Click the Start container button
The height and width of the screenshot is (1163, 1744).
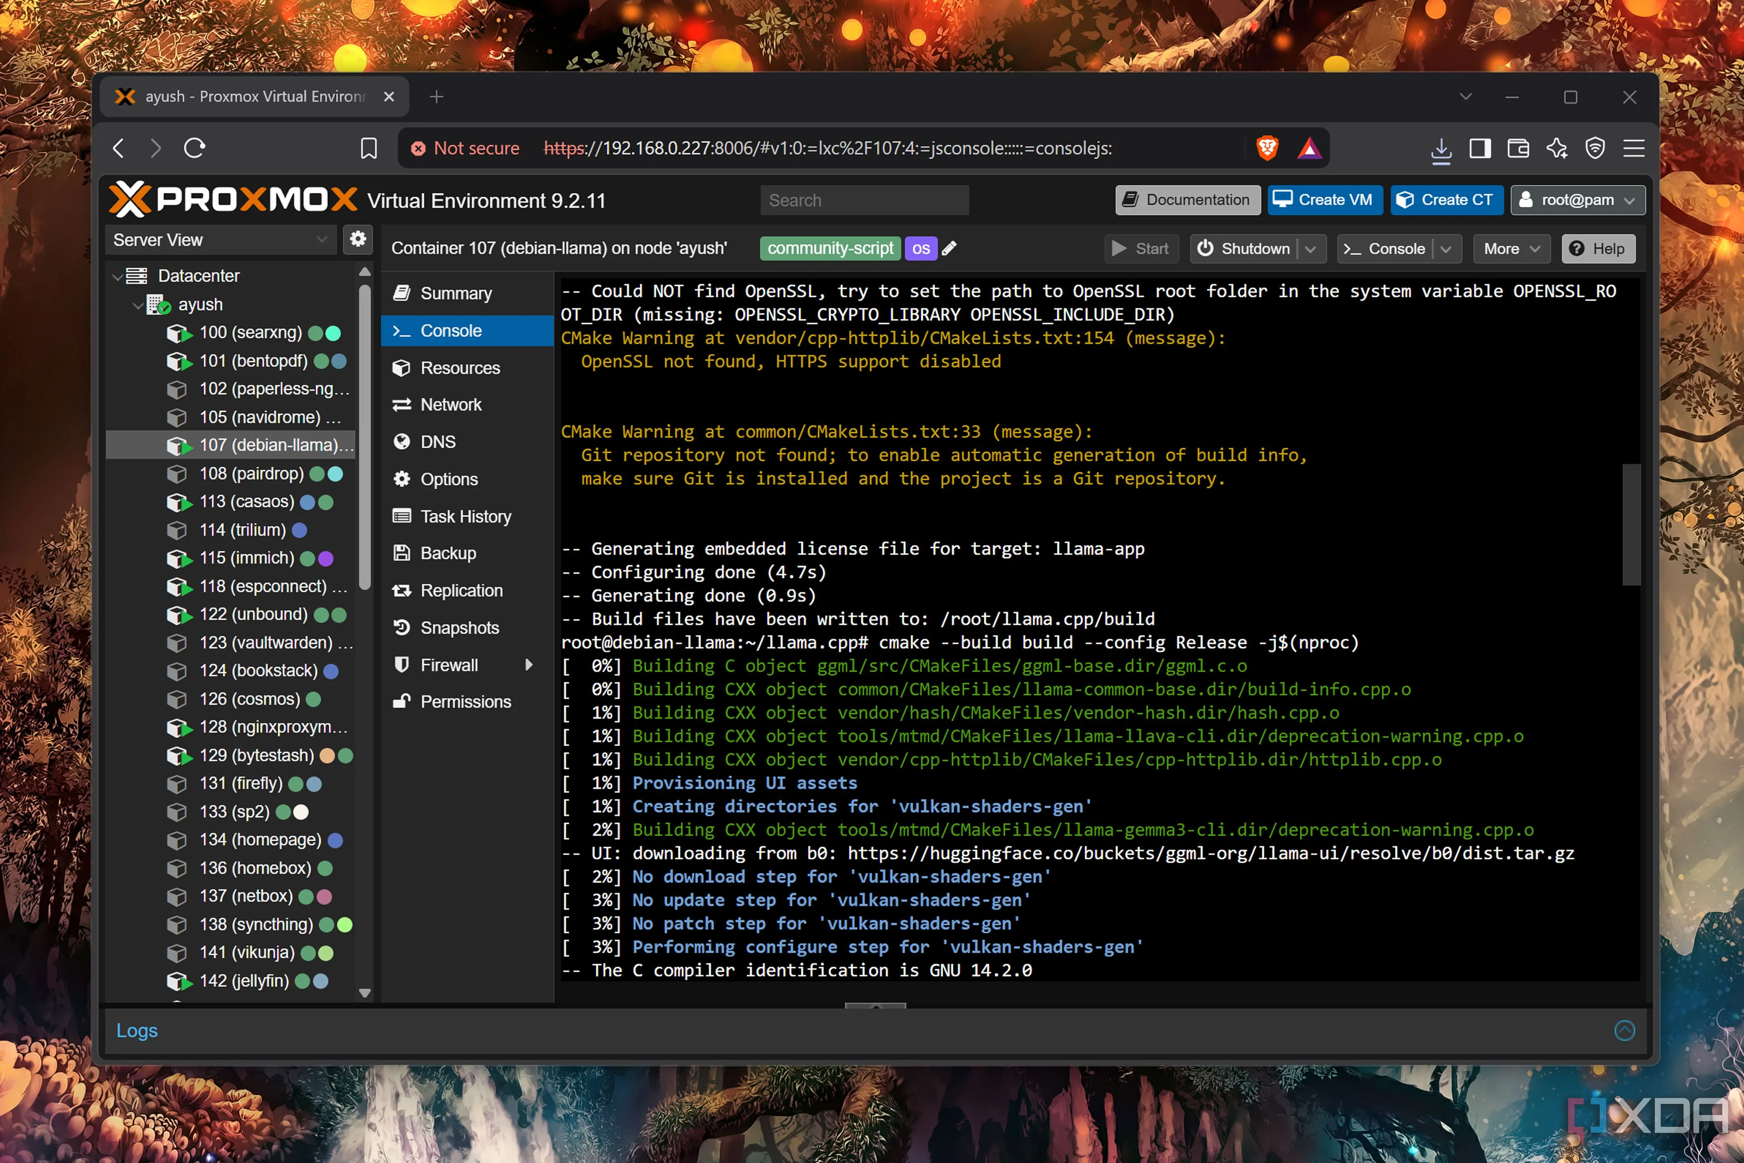(1142, 248)
